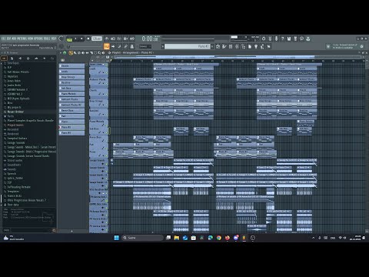
Task: Open the ADD menu
Action: (14, 38)
